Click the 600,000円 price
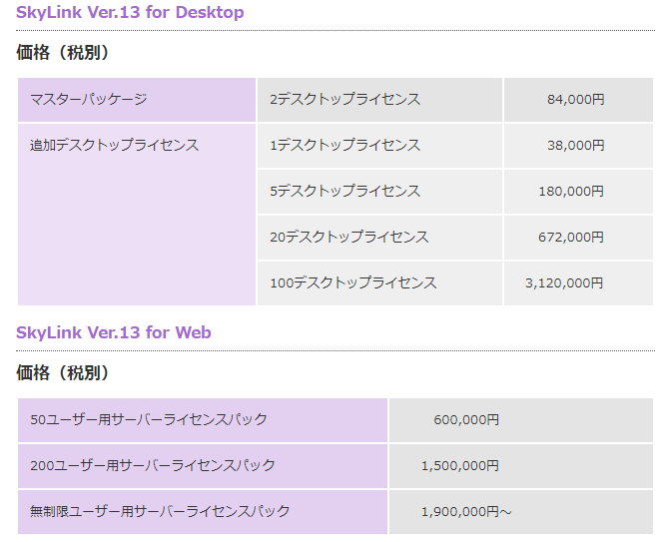The height and width of the screenshot is (542, 667). (x=466, y=419)
